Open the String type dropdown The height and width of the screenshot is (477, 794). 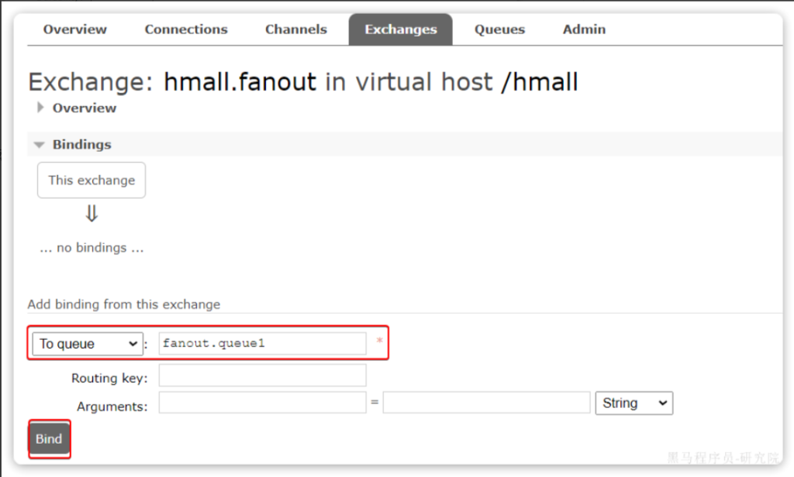point(633,403)
